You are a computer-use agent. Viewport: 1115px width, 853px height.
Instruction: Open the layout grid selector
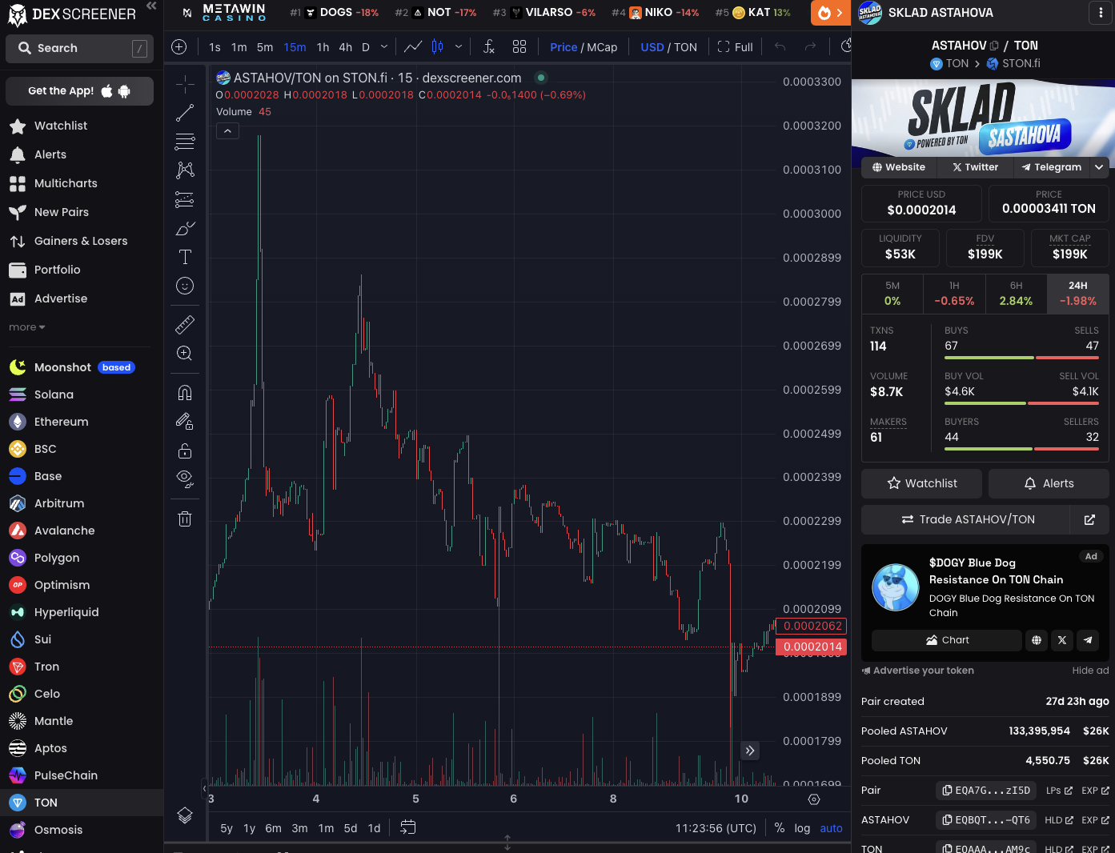(519, 47)
